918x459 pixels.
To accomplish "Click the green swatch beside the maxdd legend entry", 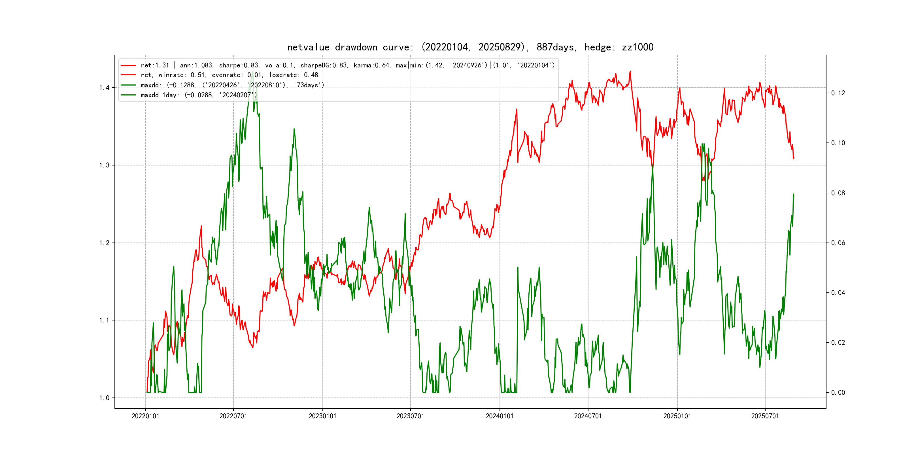I will [128, 85].
